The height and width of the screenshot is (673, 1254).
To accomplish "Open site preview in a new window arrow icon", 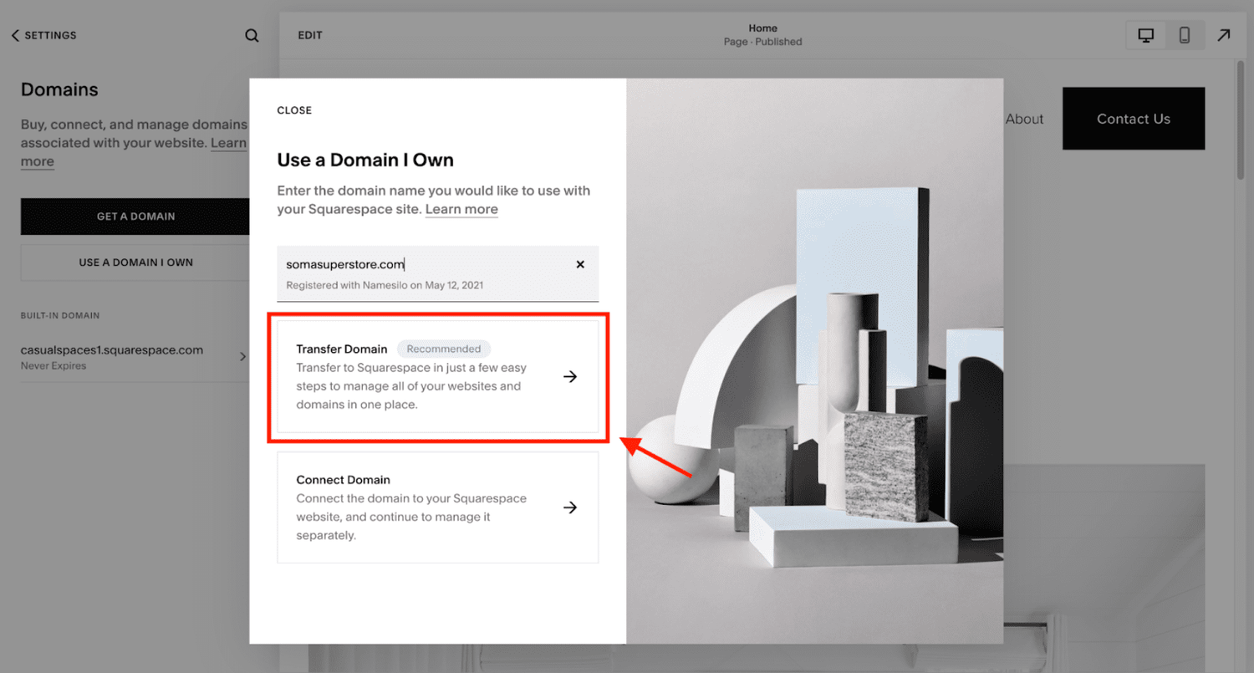I will point(1223,34).
